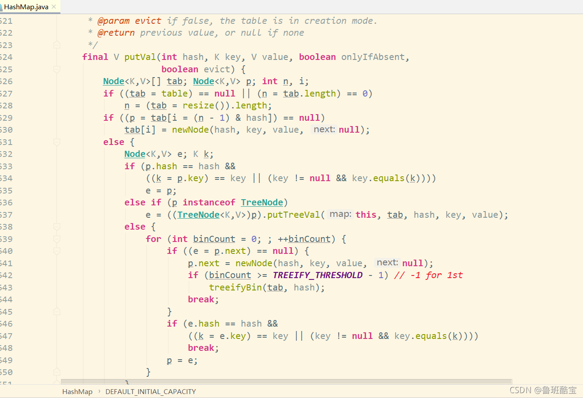Collapse the 'else {' block above the for loop

click(56, 227)
